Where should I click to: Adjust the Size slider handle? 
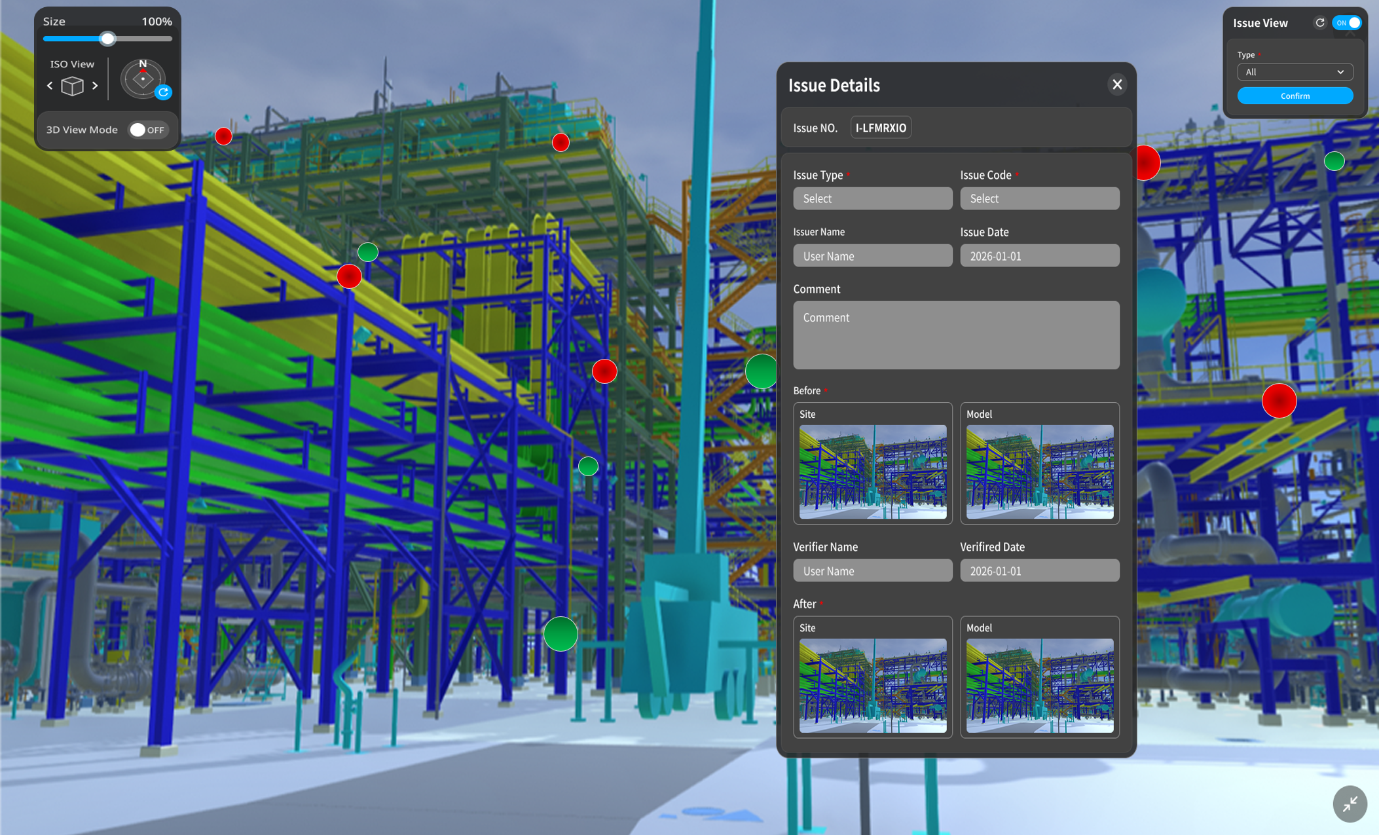click(x=107, y=39)
